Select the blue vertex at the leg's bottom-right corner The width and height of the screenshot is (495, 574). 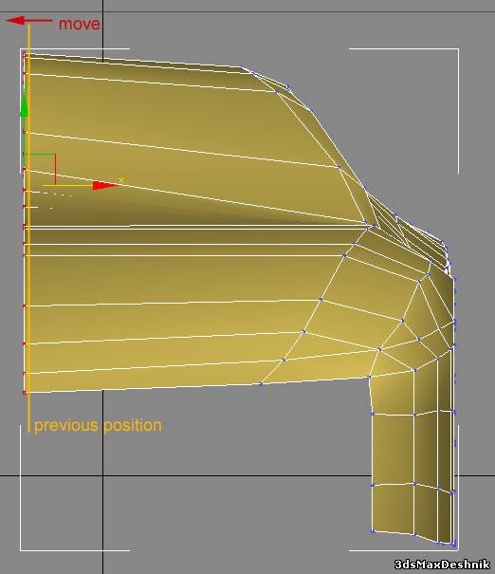pyautogui.click(x=453, y=545)
